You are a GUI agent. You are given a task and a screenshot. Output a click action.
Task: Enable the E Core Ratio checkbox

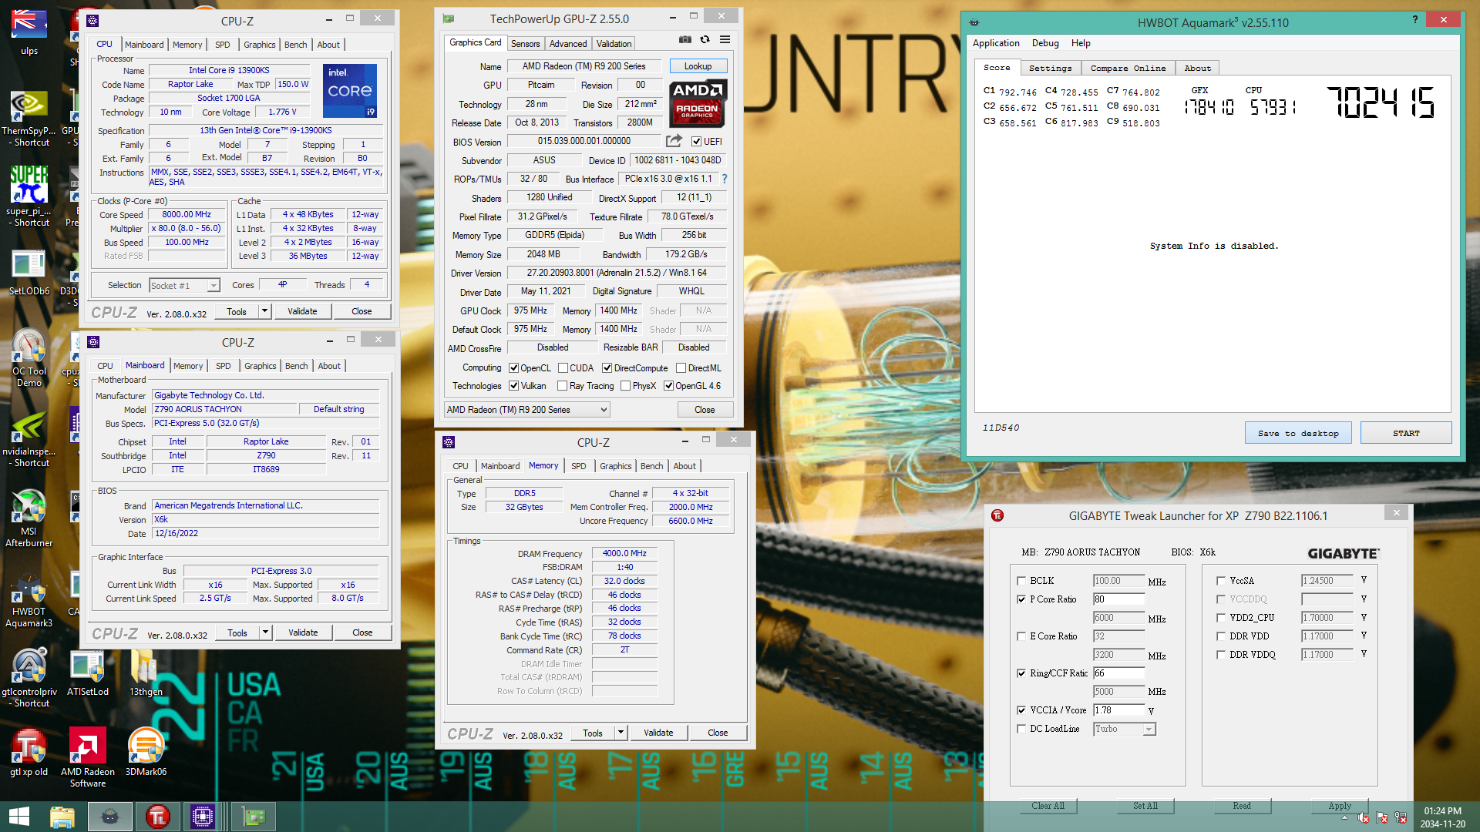(1021, 636)
